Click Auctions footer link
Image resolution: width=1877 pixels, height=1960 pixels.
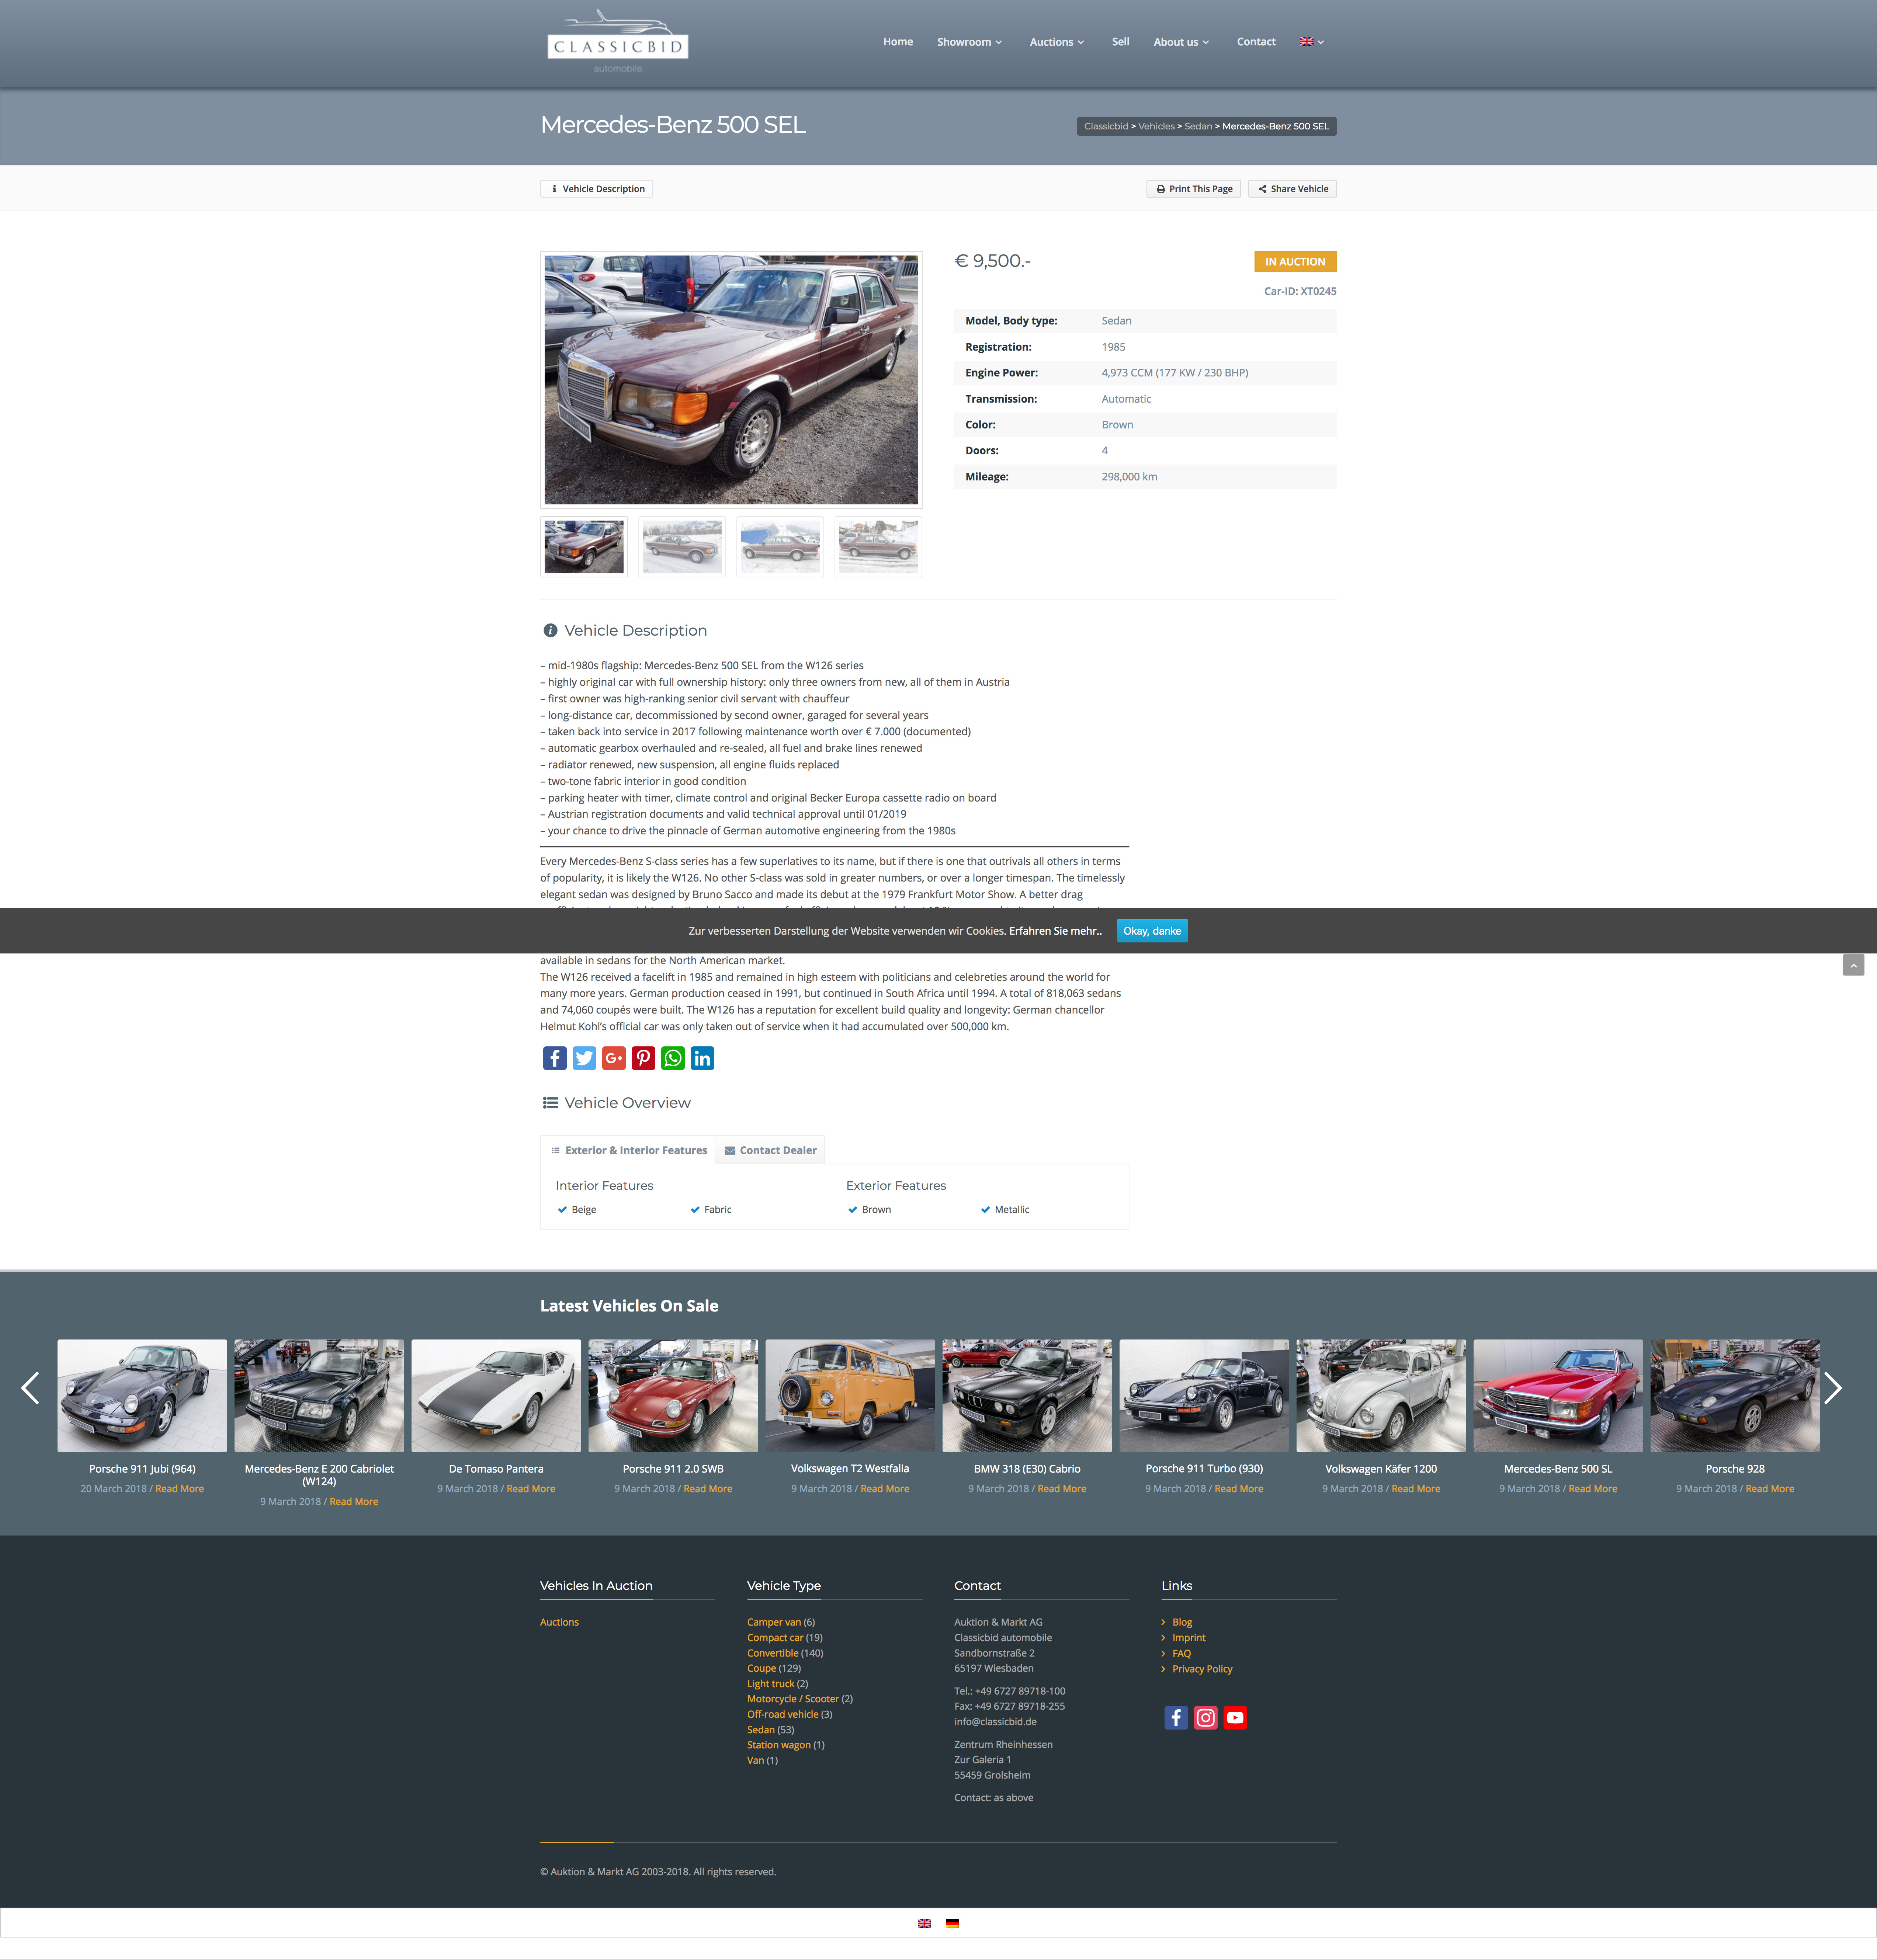point(559,1622)
